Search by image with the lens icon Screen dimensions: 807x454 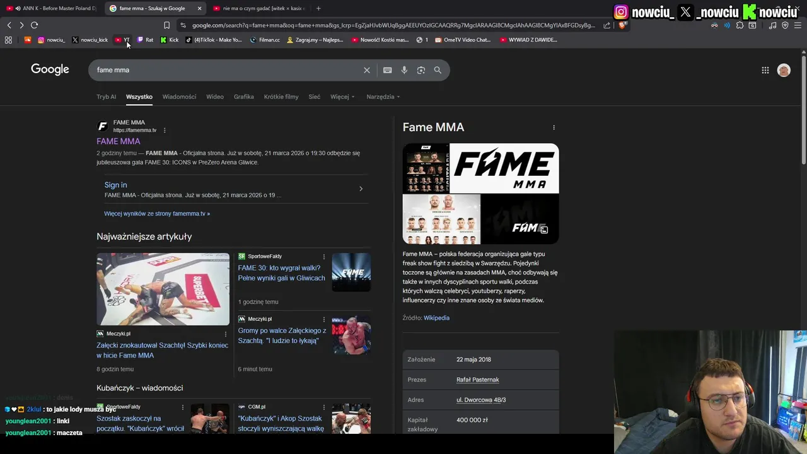[x=421, y=70]
